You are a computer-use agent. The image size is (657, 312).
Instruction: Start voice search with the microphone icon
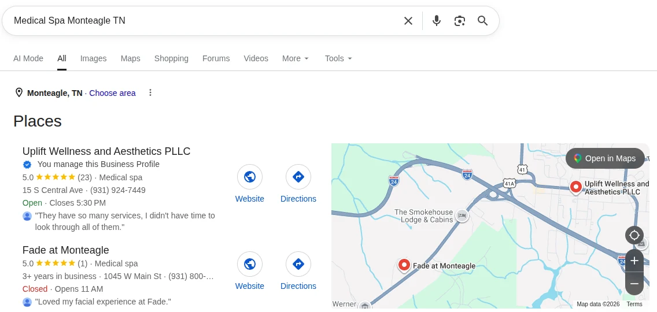(437, 21)
